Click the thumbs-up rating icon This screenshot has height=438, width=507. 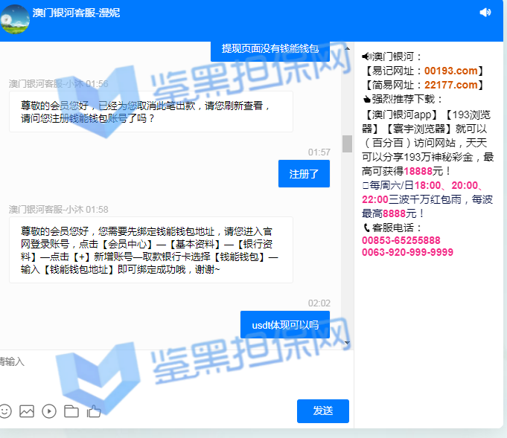(94, 410)
